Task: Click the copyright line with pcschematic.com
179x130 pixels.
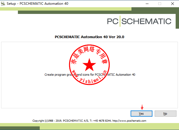Action: coord(89,121)
